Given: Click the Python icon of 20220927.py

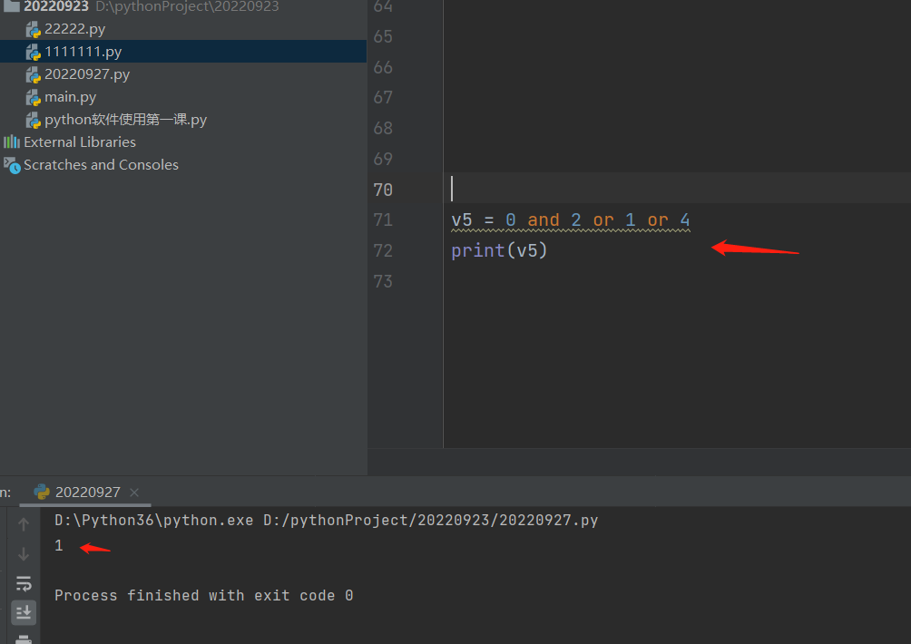Looking at the screenshot, I should coord(33,75).
